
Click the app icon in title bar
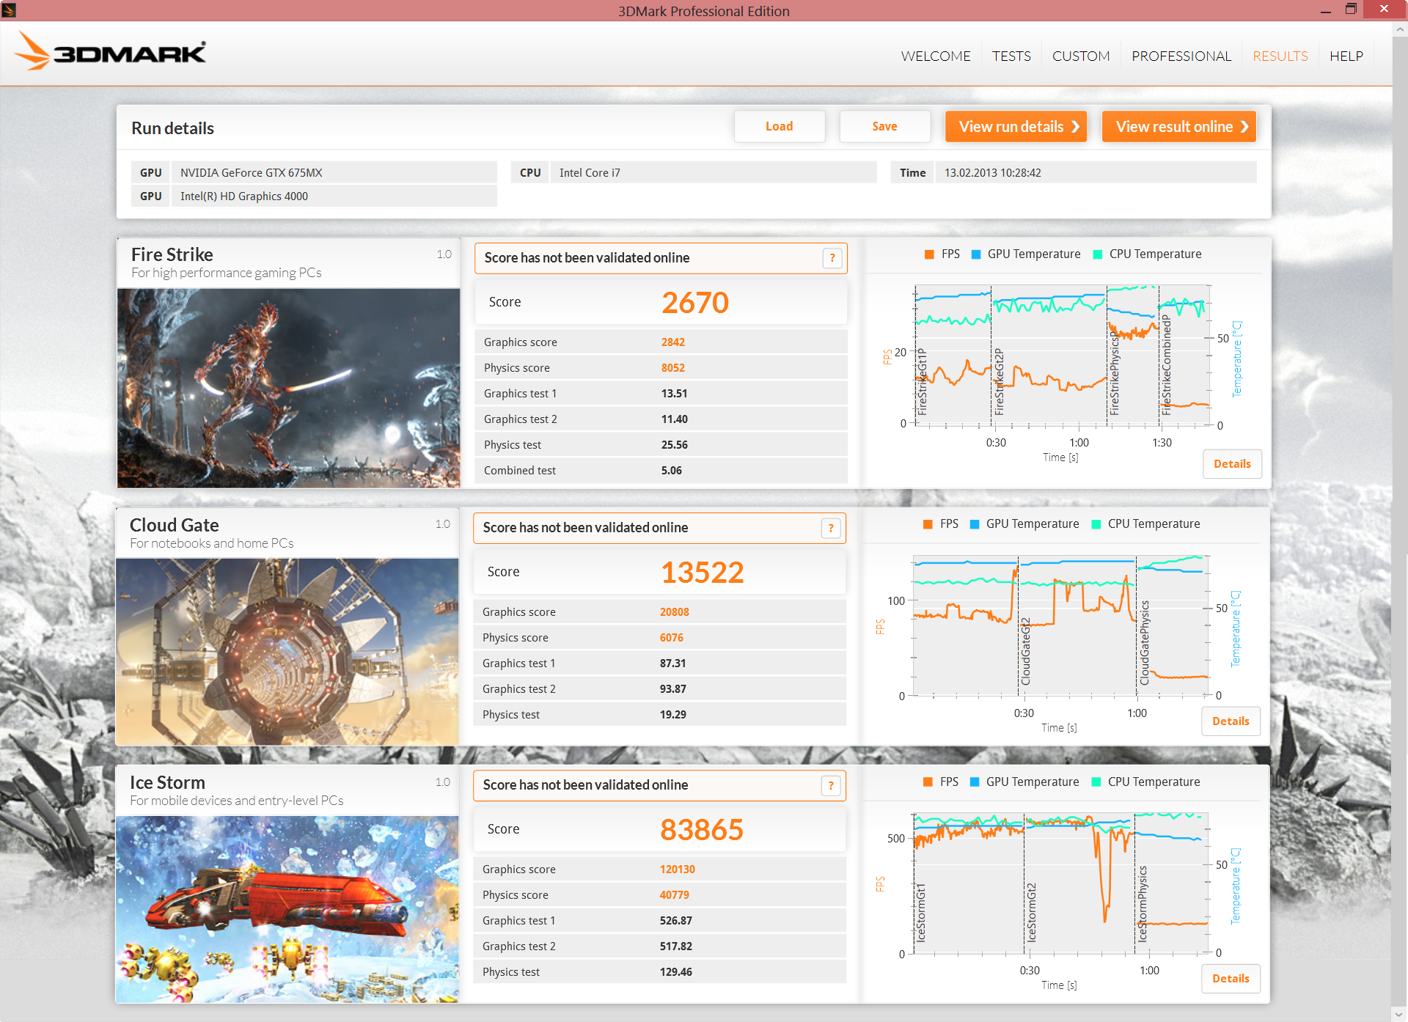pyautogui.click(x=9, y=10)
